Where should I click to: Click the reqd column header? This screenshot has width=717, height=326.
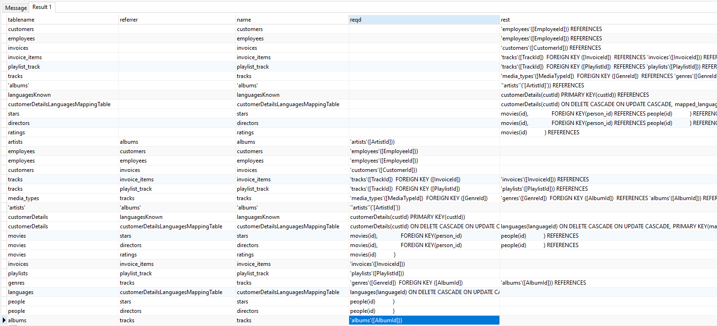424,20
